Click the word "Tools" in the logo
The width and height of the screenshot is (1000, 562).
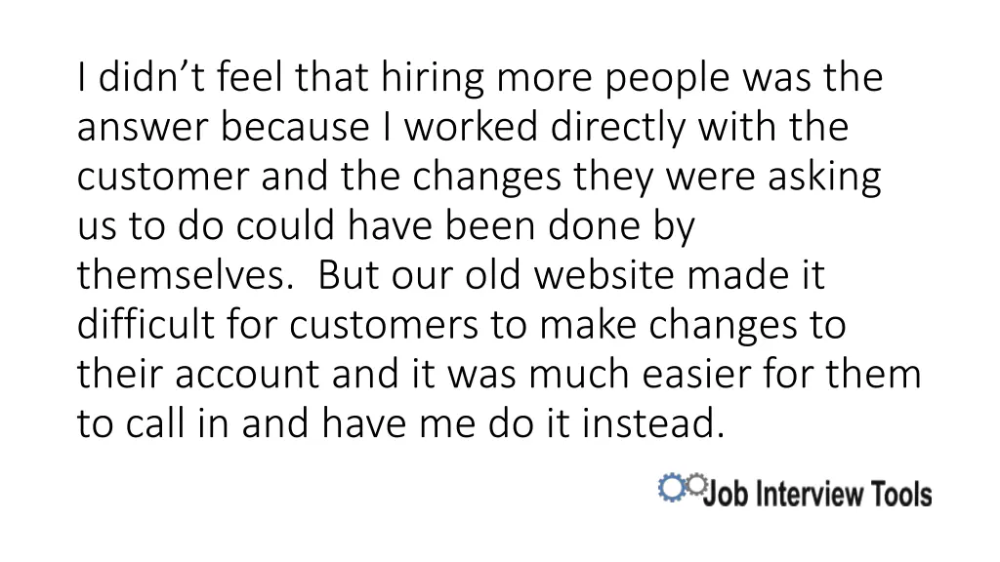pyautogui.click(x=898, y=495)
